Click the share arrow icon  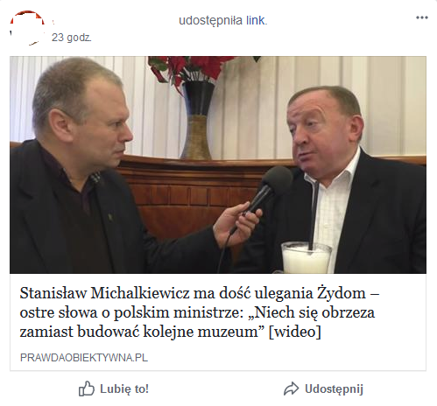(291, 388)
